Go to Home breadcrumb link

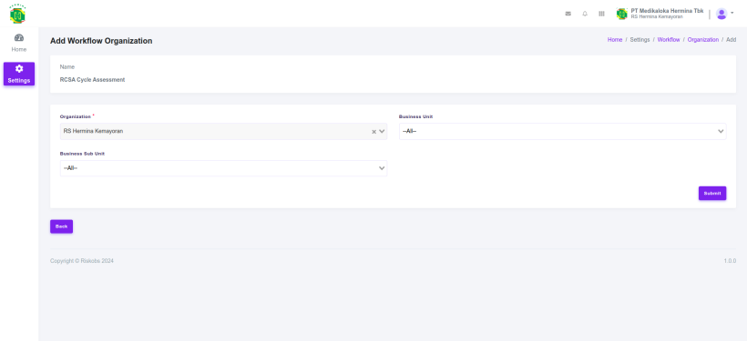click(x=615, y=40)
